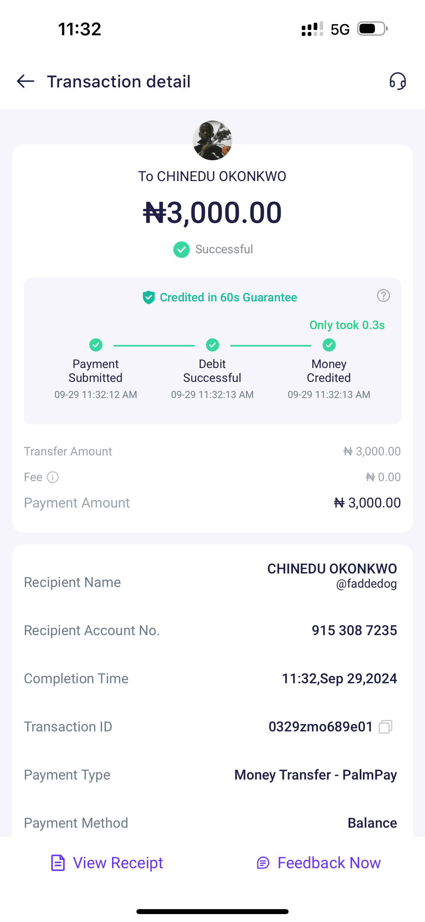Tap the help question mark icon
This screenshot has width=425, height=922.
point(383,296)
